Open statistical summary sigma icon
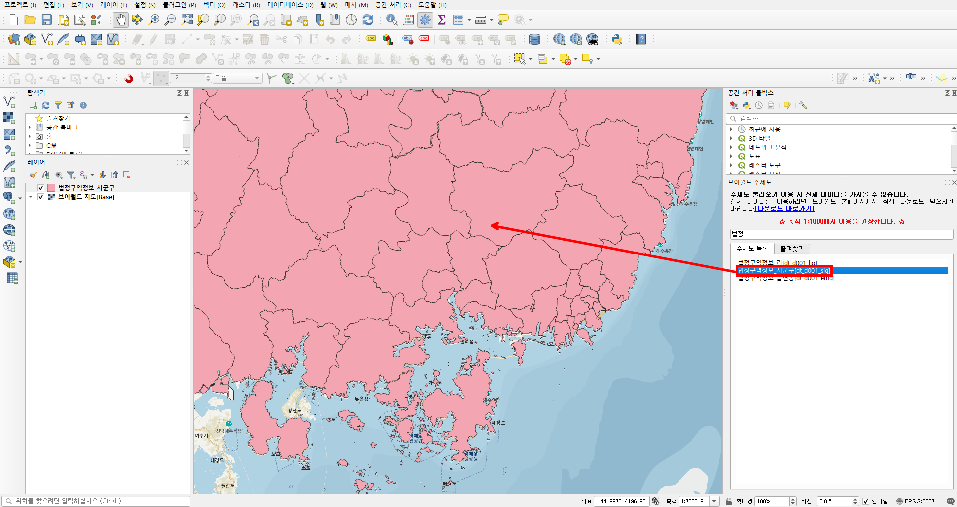Image resolution: width=957 pixels, height=507 pixels. click(442, 20)
